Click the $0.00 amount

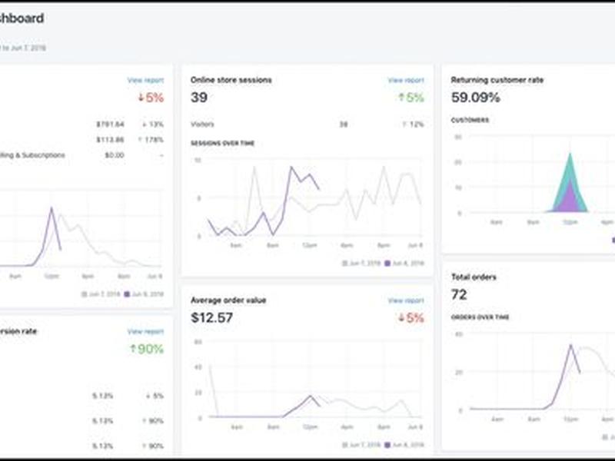click(x=115, y=155)
